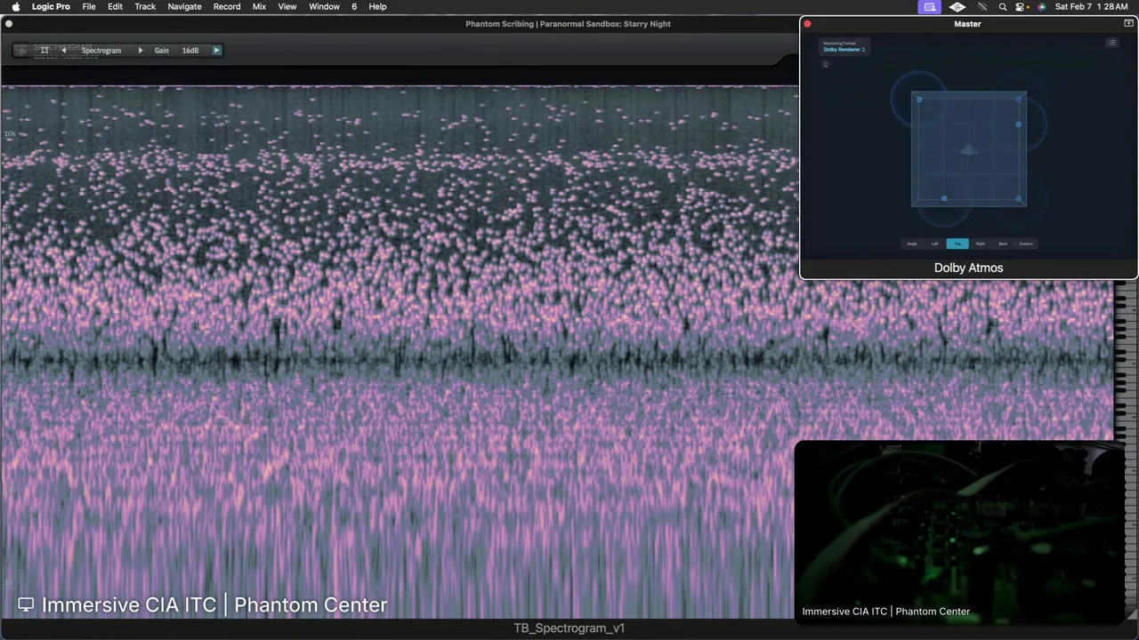Click the bottom-left speaker object in panner
Screen dimensions: 1139x640
pyautogui.click(x=944, y=199)
